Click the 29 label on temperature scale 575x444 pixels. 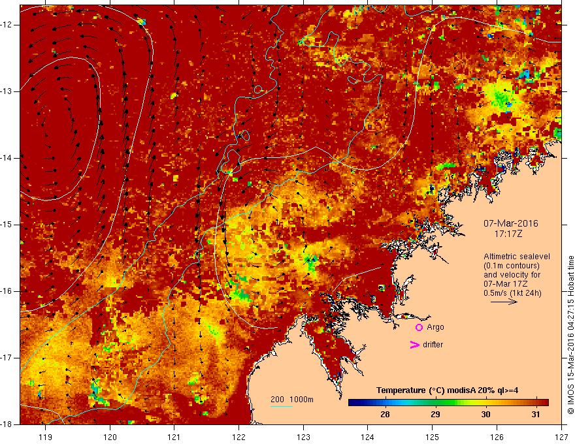tap(435, 415)
